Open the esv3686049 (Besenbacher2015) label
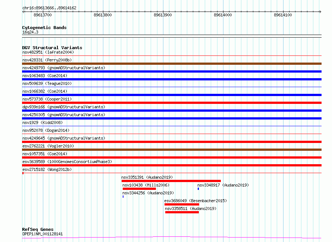Image resolution: width=332 pixels, height=242 pixels. (x=195, y=201)
